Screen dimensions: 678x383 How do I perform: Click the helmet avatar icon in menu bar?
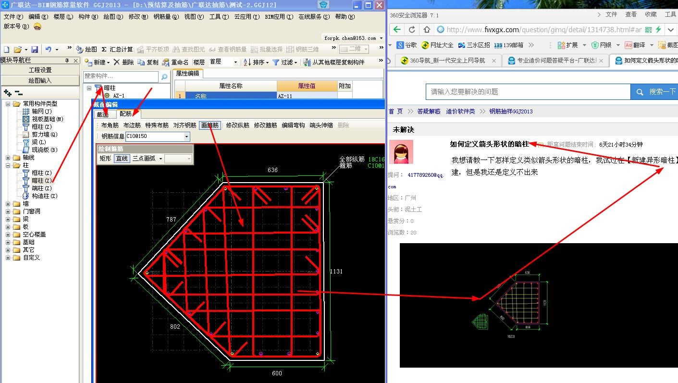[x=37, y=26]
